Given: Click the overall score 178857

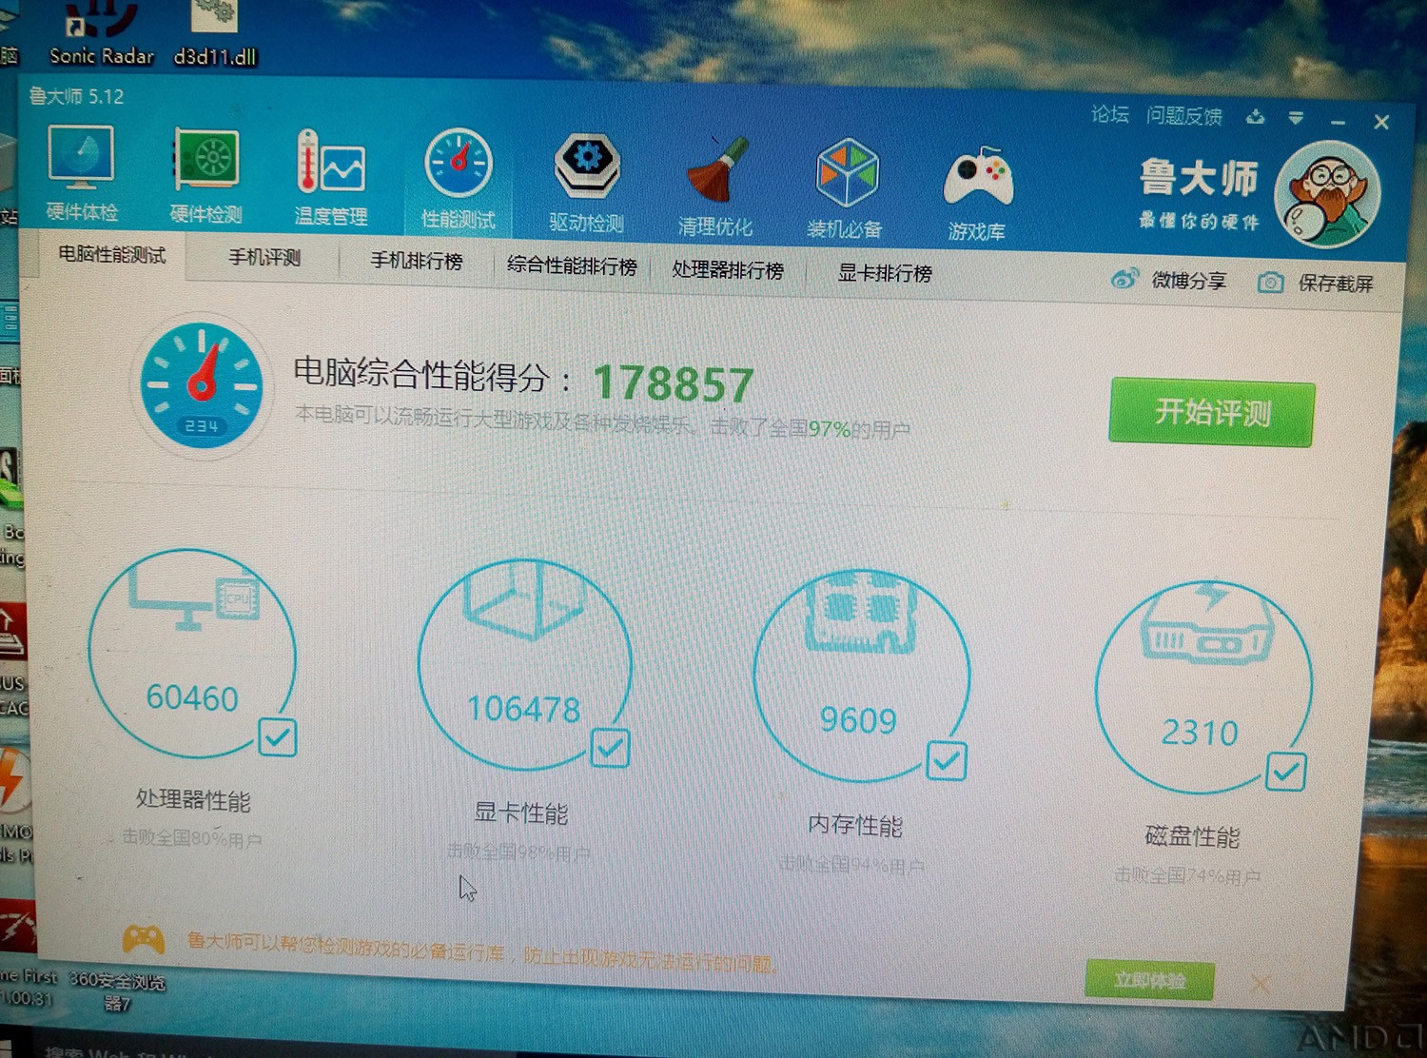Looking at the screenshot, I should [674, 384].
